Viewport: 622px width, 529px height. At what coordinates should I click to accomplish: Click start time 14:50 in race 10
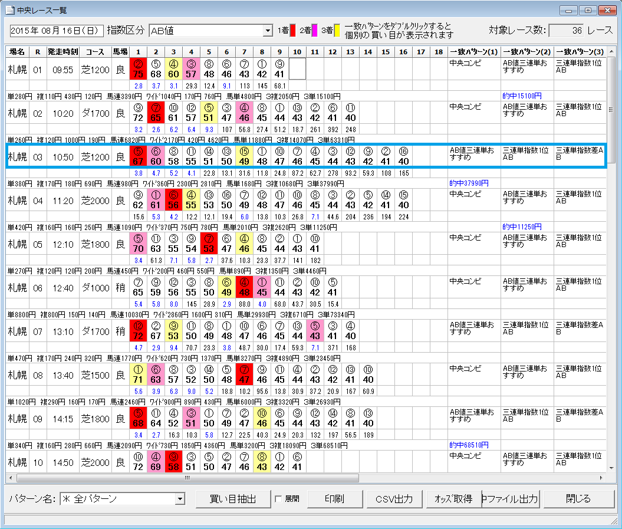pyautogui.click(x=62, y=463)
